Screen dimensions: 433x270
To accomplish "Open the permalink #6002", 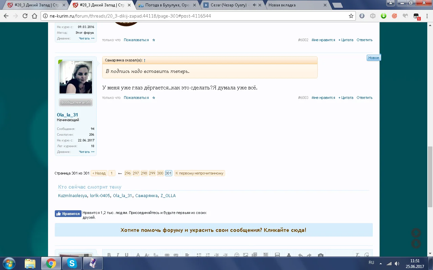I will point(303,40).
